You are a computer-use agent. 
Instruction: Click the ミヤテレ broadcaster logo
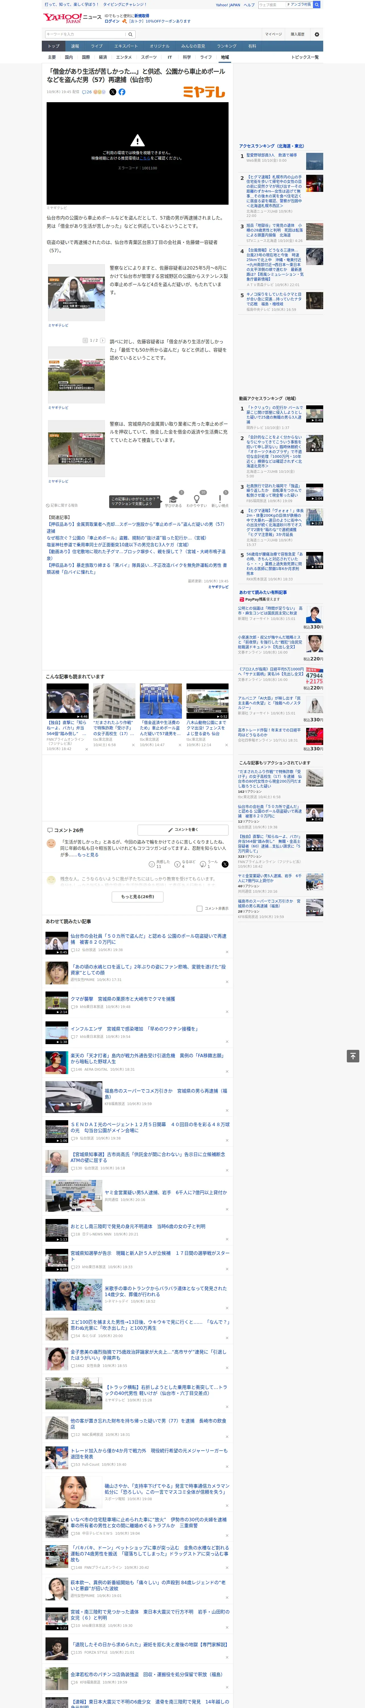(x=204, y=92)
